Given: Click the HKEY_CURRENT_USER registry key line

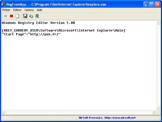Looking at the screenshot, I should click(64, 31).
